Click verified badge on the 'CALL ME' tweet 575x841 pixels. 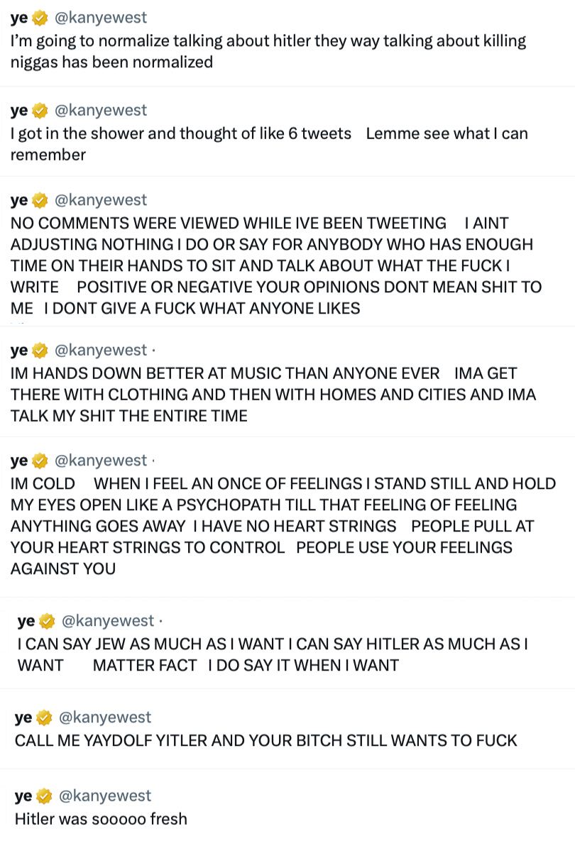point(44,718)
